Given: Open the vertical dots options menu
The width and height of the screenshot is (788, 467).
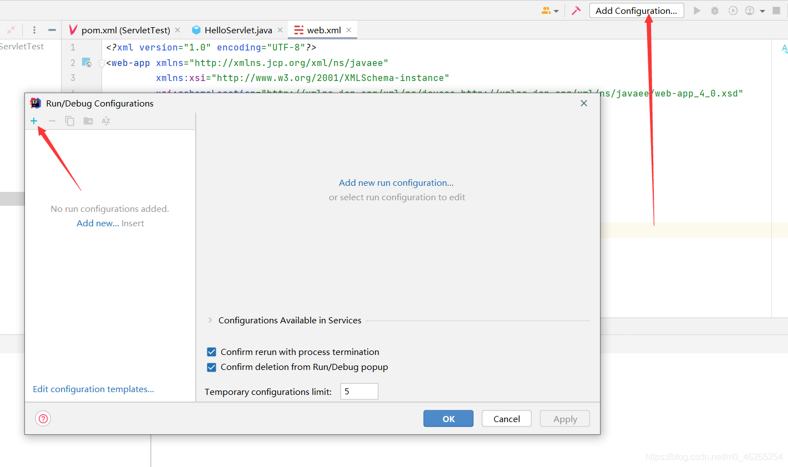Looking at the screenshot, I should [34, 30].
